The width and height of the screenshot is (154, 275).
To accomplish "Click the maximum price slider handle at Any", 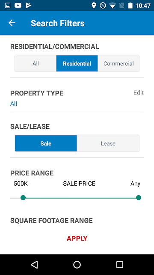I will point(139,198).
